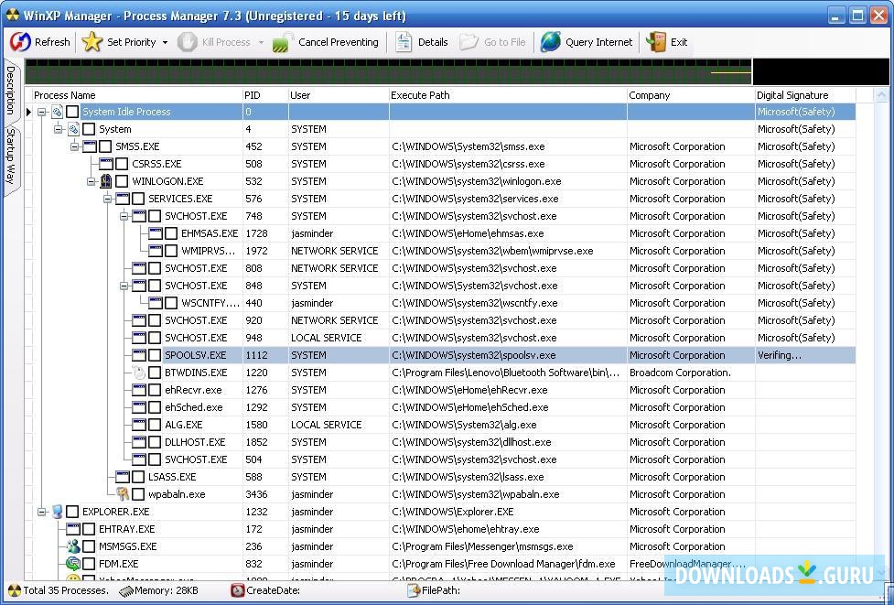Click the ALG.EXE window icon
Image resolution: width=894 pixels, height=605 pixels.
coord(139,425)
